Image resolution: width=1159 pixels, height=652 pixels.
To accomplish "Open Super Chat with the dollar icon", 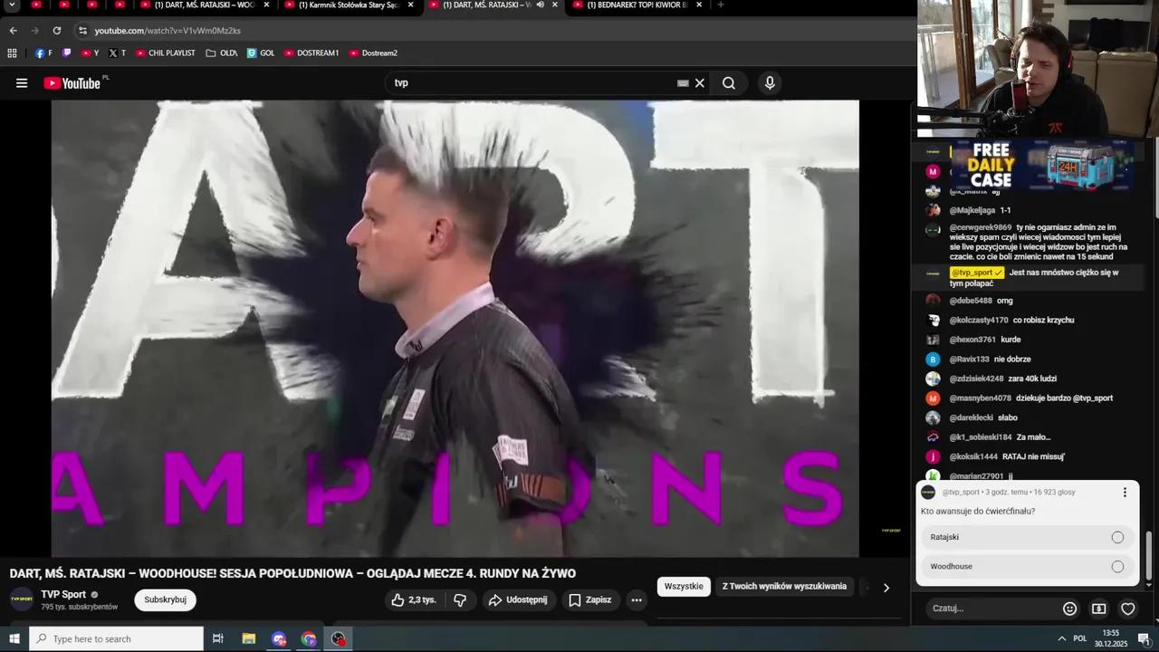I will tap(1098, 608).
